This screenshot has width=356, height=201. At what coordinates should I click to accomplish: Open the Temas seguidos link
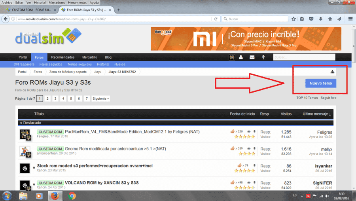tap(80, 64)
